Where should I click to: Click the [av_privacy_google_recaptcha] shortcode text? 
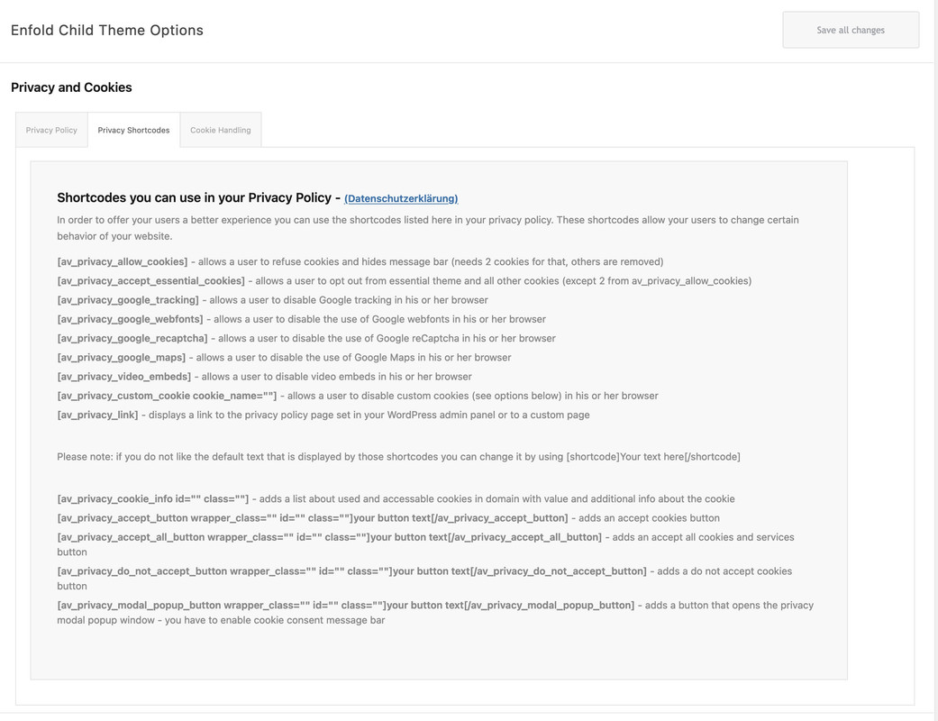click(x=132, y=339)
